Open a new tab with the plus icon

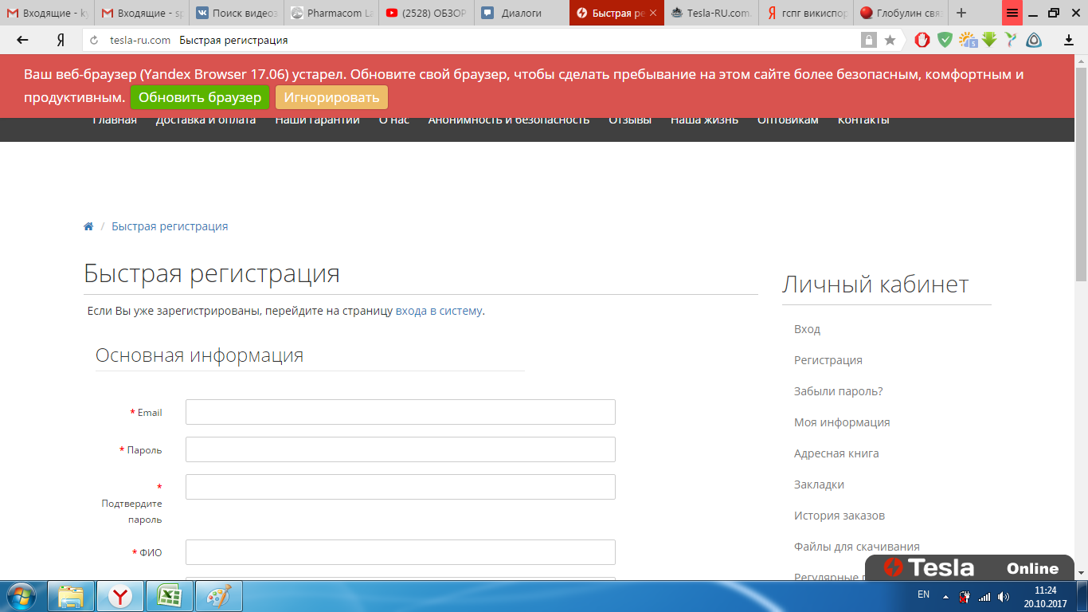click(x=961, y=13)
